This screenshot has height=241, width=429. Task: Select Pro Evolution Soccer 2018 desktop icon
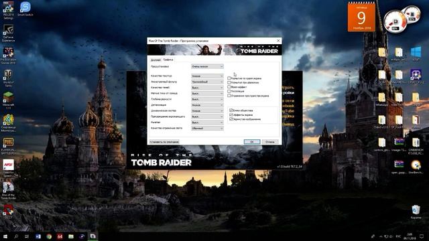coord(8,56)
